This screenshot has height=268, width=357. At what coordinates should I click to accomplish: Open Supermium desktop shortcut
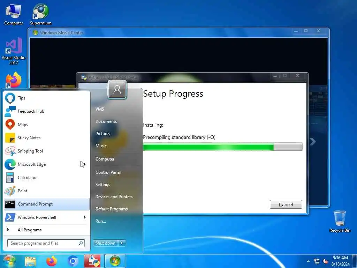pos(40,14)
